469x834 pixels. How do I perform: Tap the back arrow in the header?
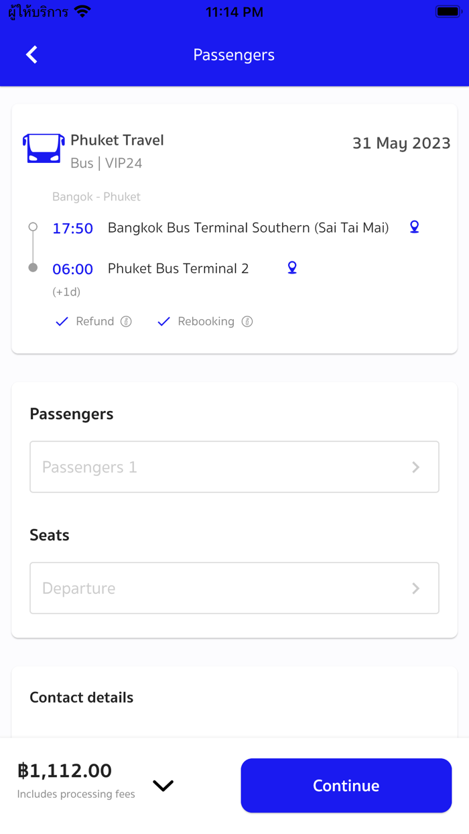[x=31, y=54]
